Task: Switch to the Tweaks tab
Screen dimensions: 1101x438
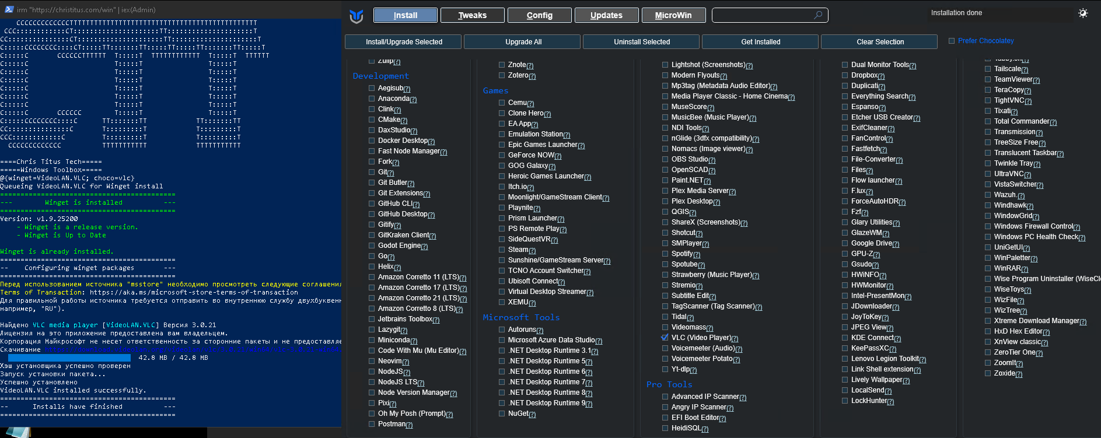Action: [473, 15]
